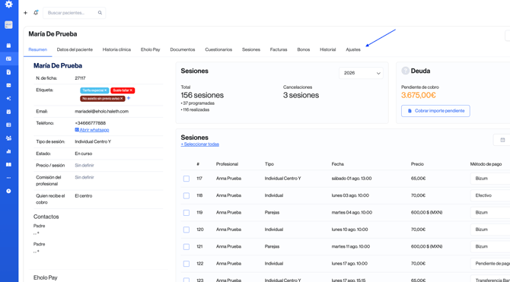Image resolution: width=510 pixels, height=282 pixels.
Task: Open the AI sparkles sidebar icon
Action: point(9,99)
